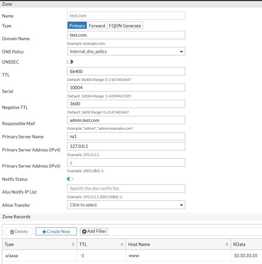Image resolution: width=262 pixels, height=264 pixels.
Task: Switch zone type to FQDN Generate
Action: (125, 26)
